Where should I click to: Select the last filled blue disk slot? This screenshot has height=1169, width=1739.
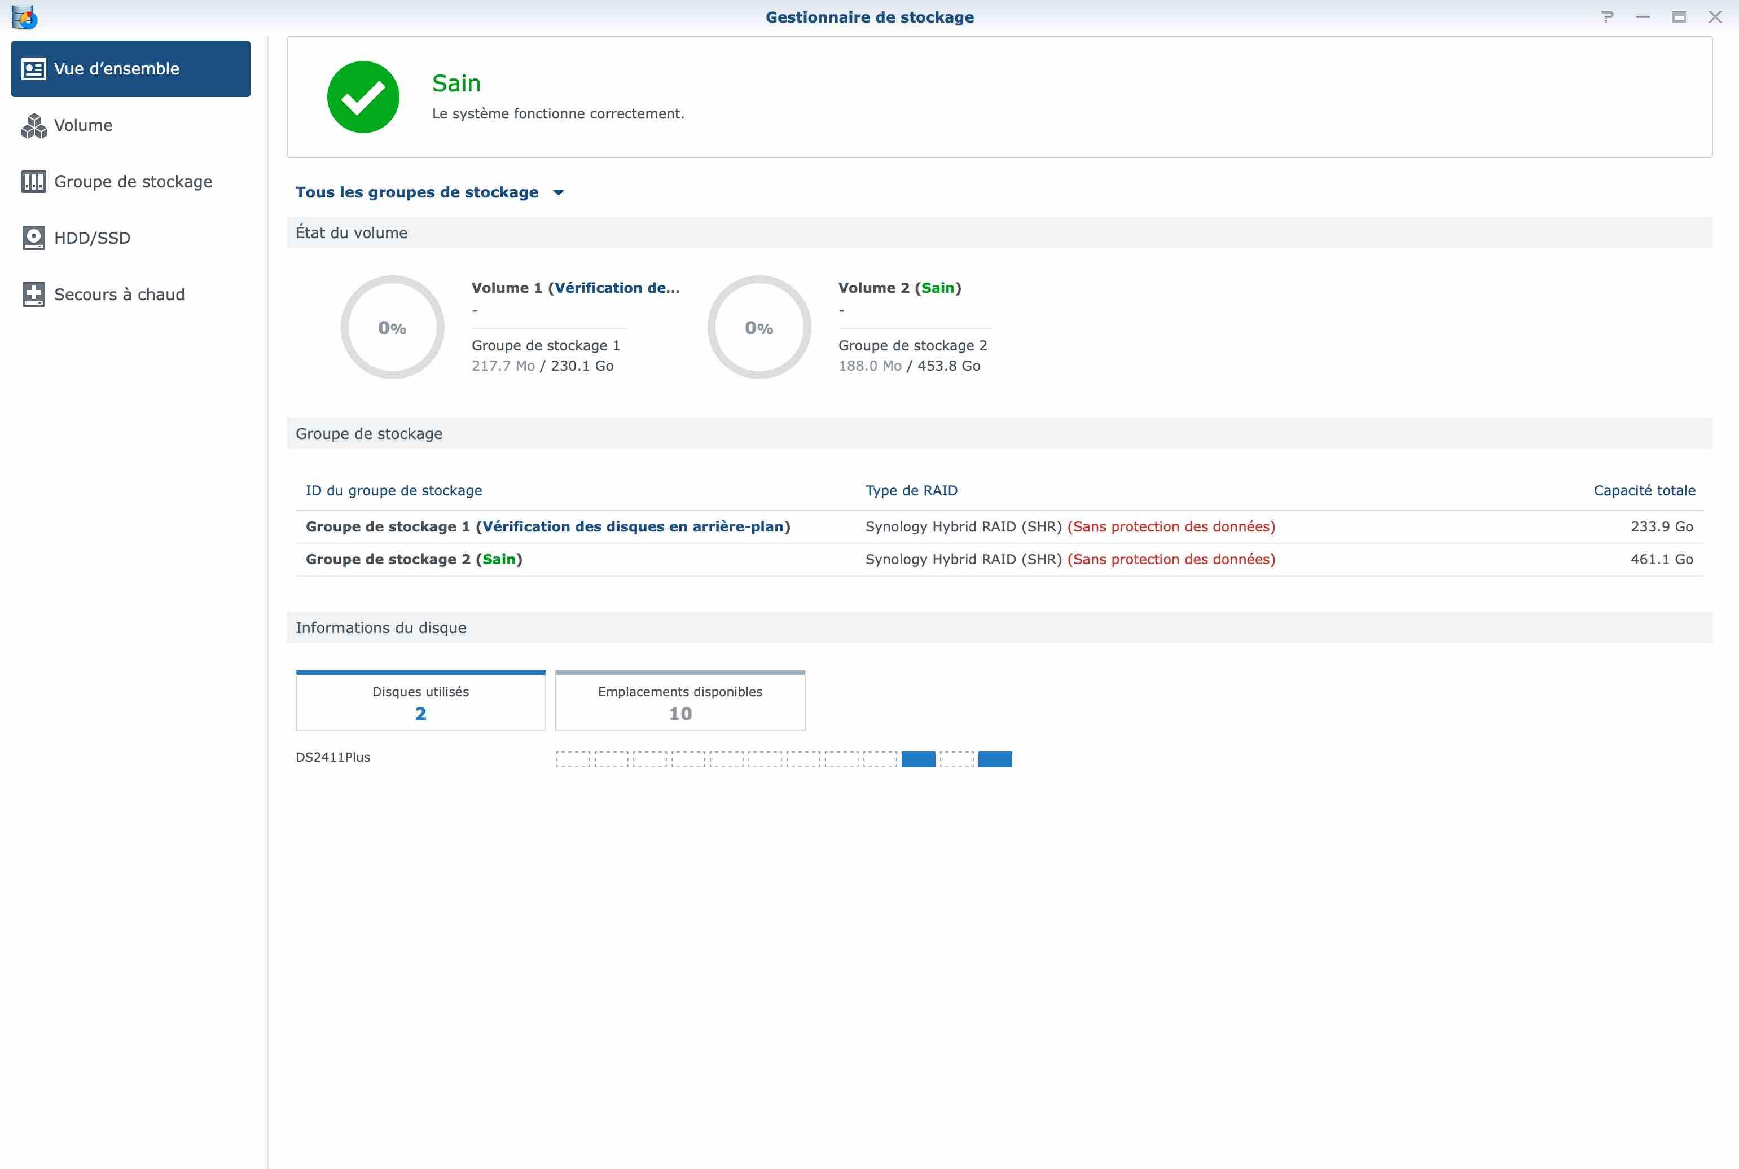click(995, 759)
